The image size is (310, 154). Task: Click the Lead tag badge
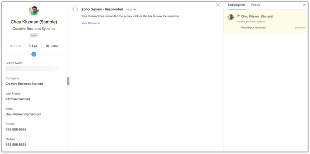click(x=34, y=35)
